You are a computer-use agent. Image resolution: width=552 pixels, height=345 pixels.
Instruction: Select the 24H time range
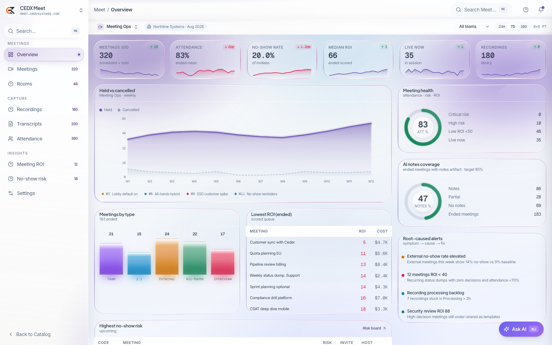click(x=502, y=27)
